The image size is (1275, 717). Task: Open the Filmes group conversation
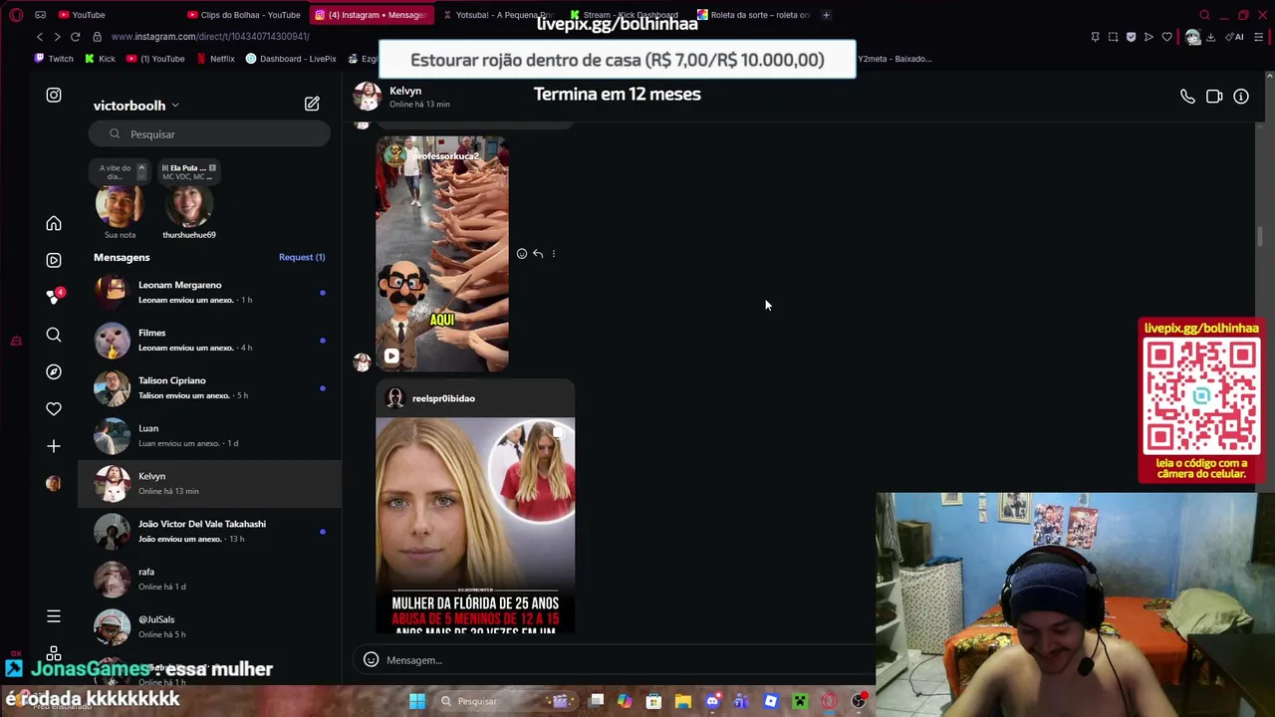point(209,340)
